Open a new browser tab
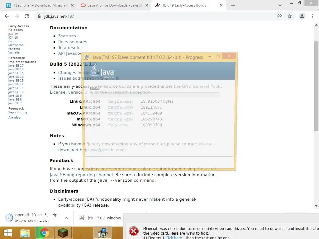The width and height of the screenshot is (319, 239). 233,5
